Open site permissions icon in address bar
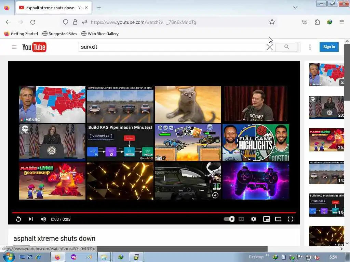Viewport: 350px width, 262px height. [85, 22]
